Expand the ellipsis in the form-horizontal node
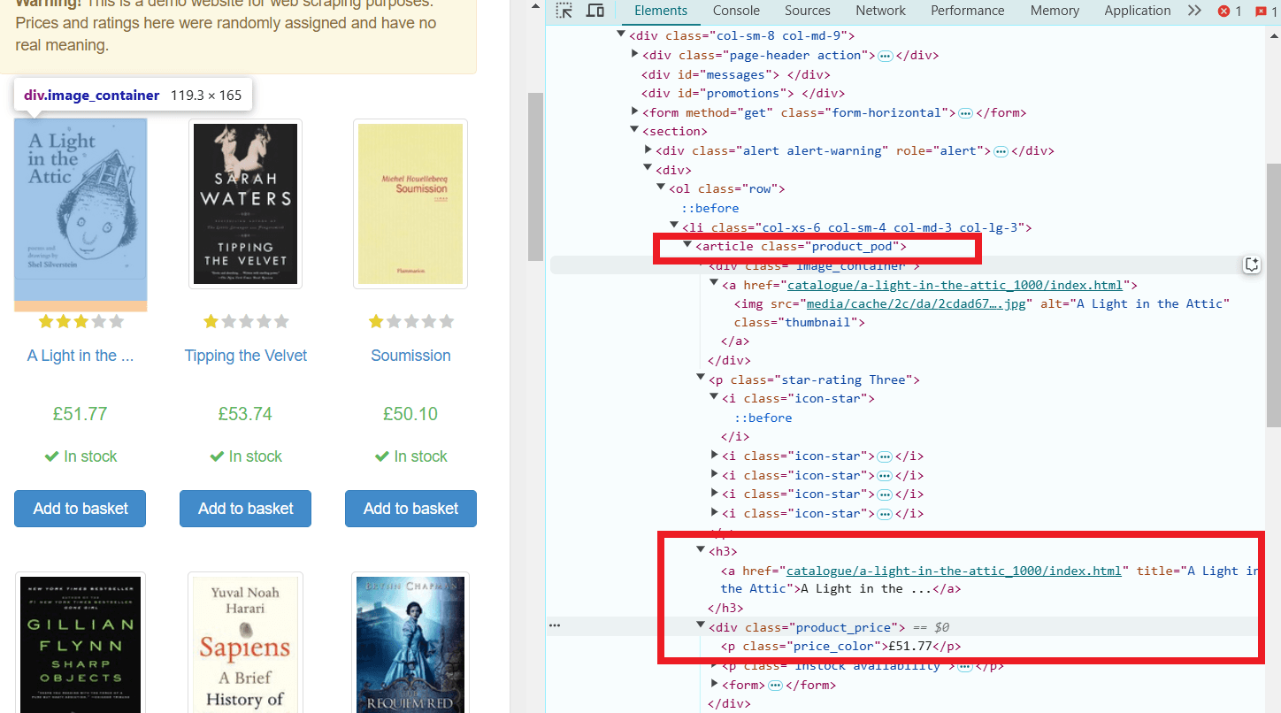1281x713 pixels. 966,113
